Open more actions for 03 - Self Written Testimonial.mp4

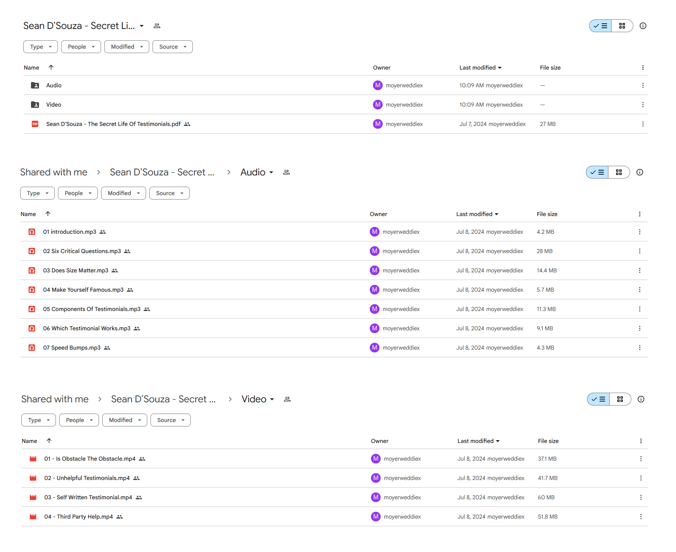click(x=641, y=497)
